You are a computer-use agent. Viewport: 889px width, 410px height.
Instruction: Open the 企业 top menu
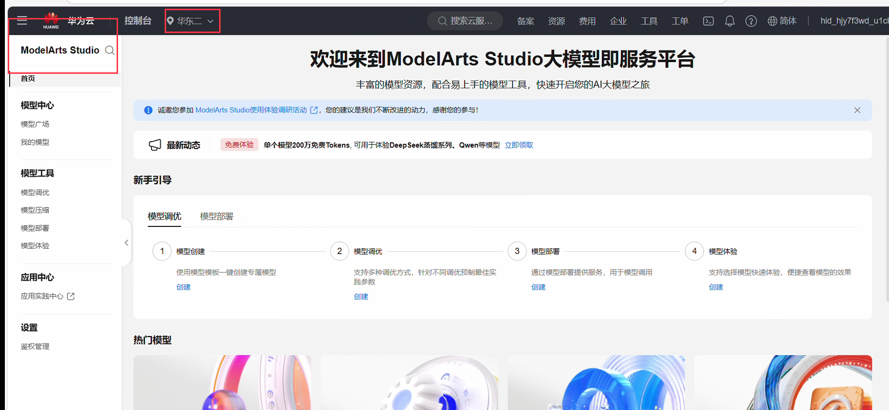click(618, 21)
